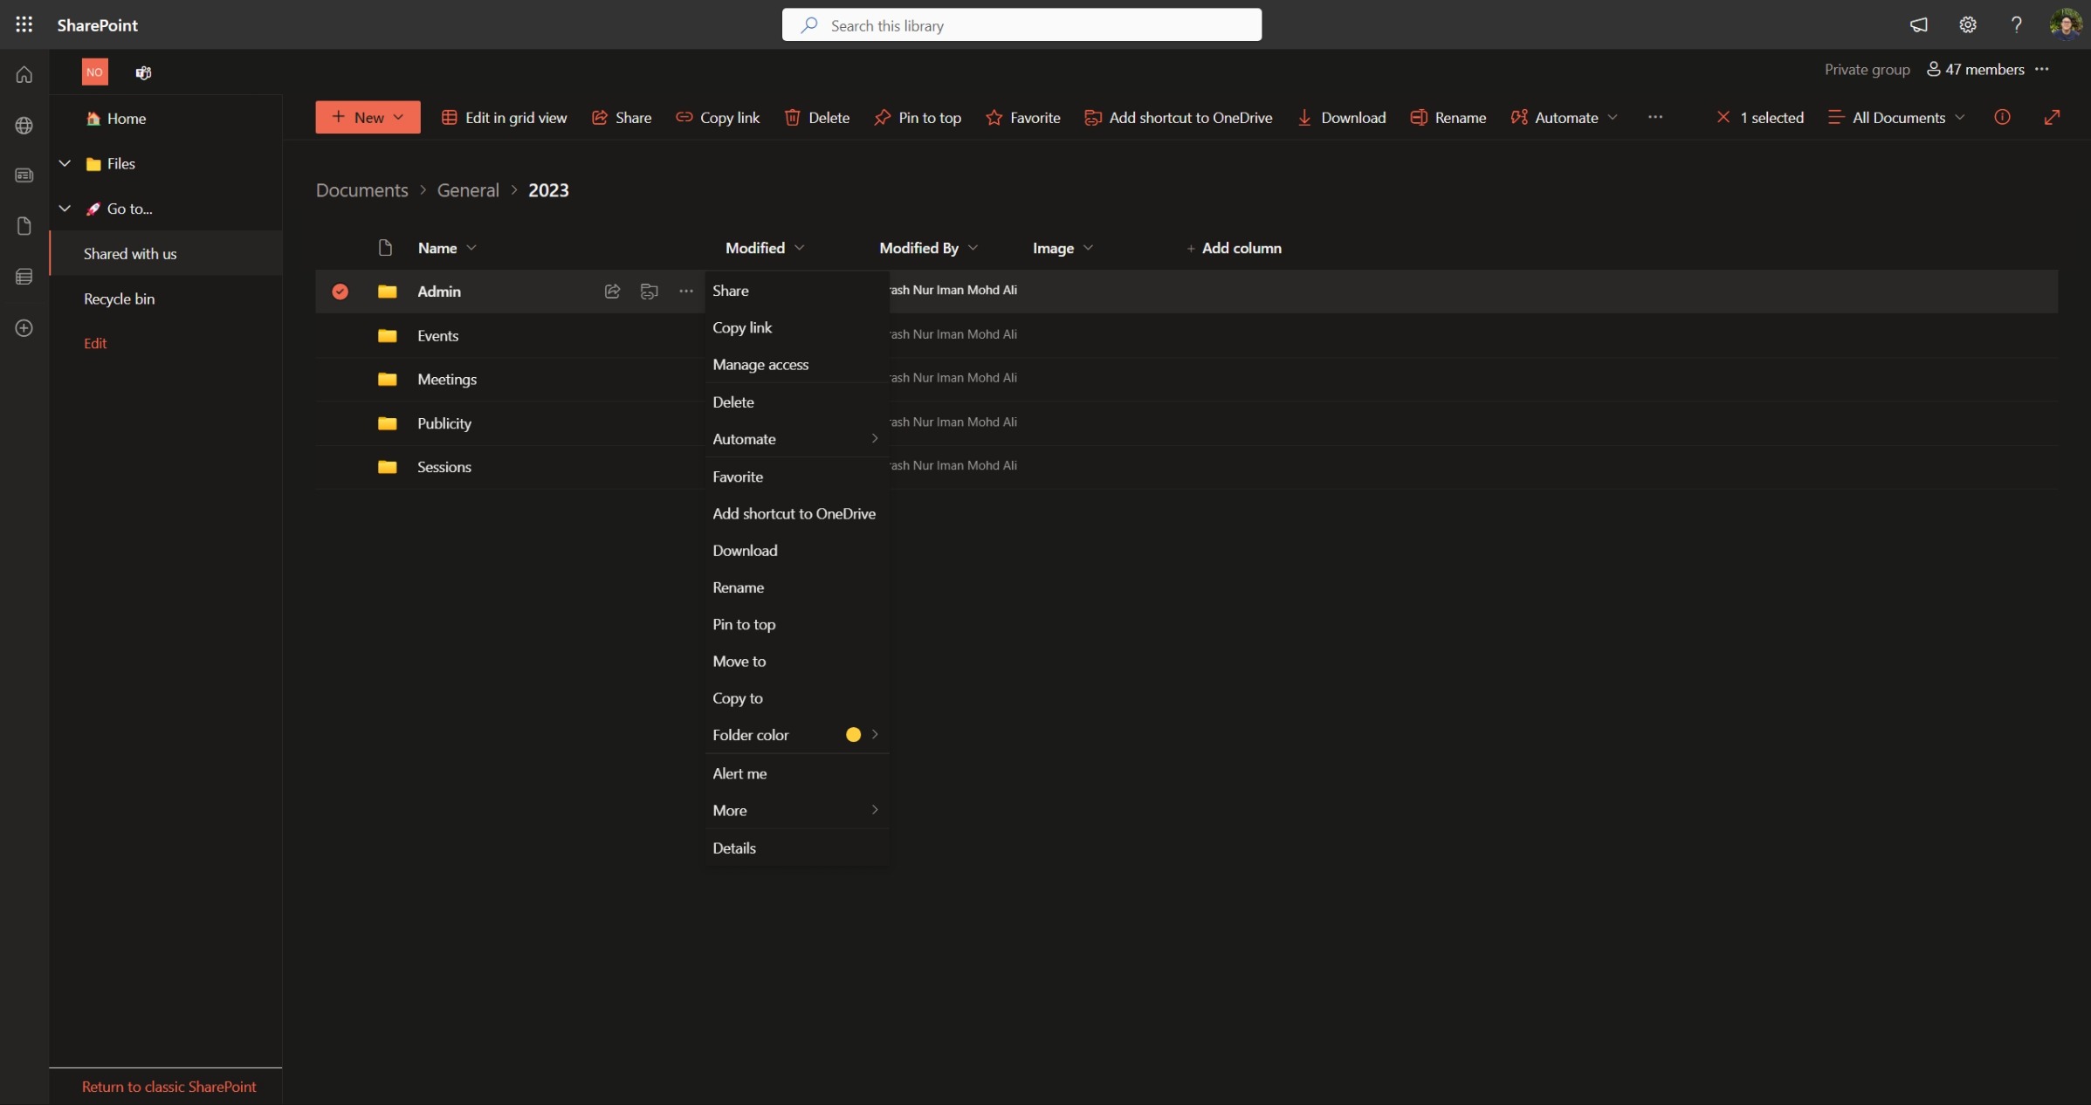Click Create site plus icon in left rail
This screenshot has width=2091, height=1105.
coord(24,328)
